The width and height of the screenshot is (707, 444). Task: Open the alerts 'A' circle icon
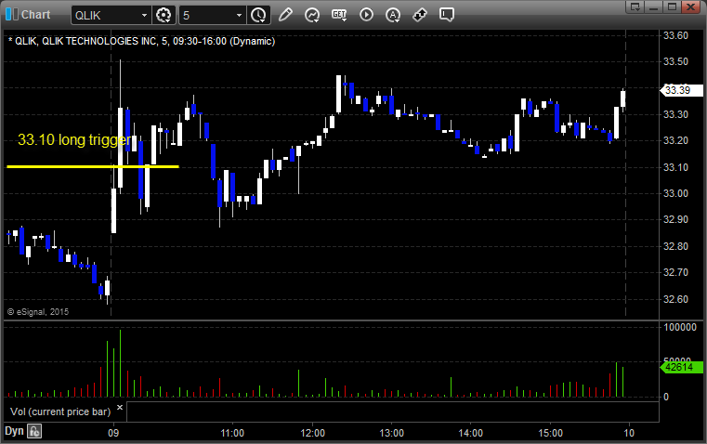click(x=393, y=15)
